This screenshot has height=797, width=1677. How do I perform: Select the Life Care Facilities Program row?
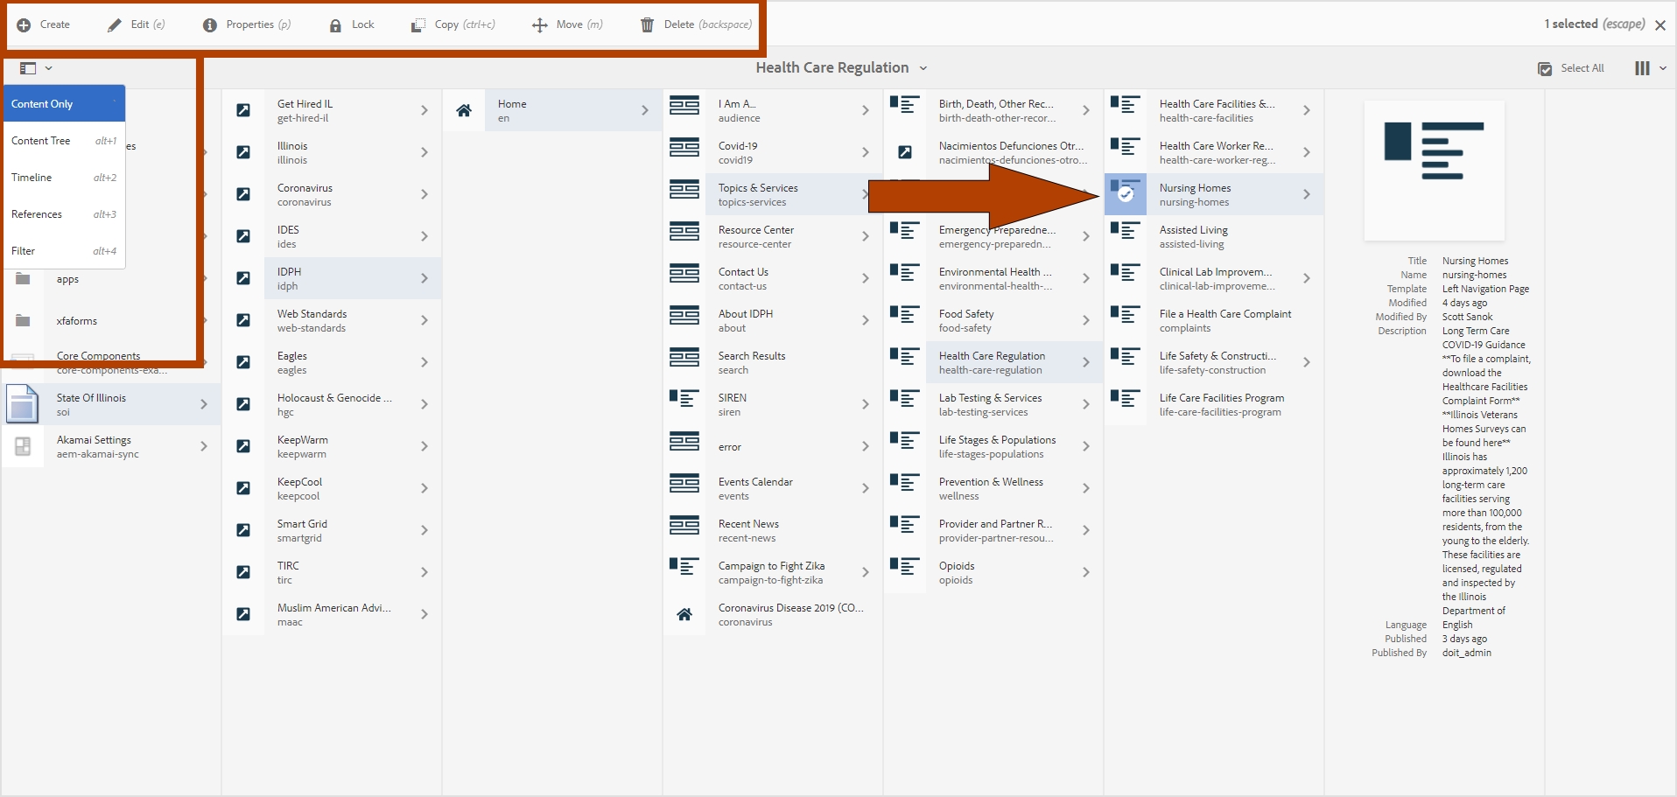[x=1214, y=404]
